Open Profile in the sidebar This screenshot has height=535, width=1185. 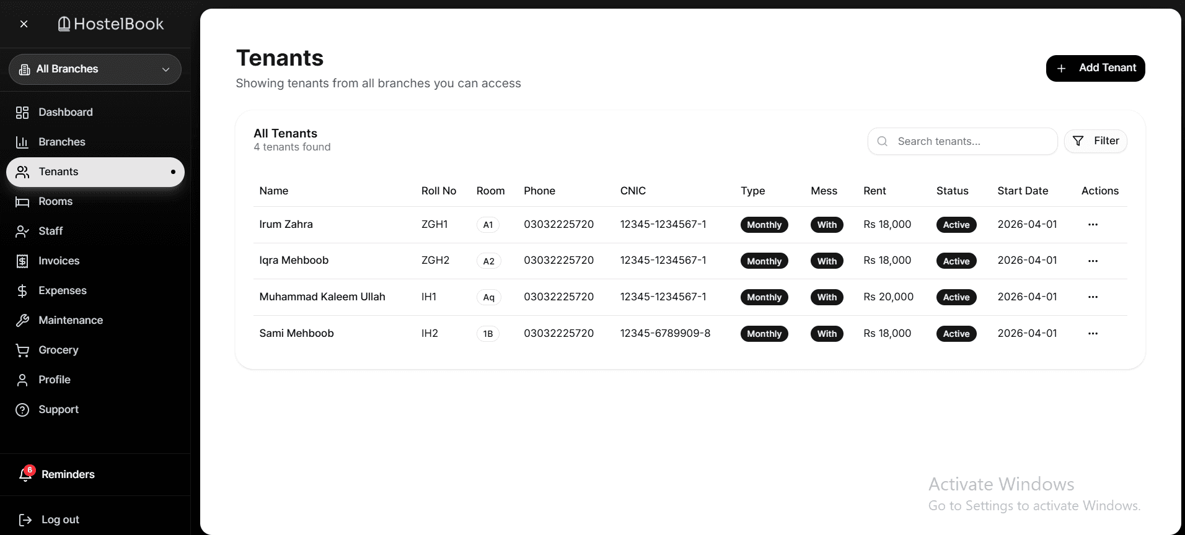95,380
